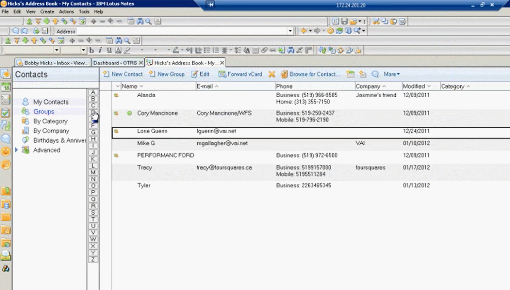Open the Tools menu

pyautogui.click(x=84, y=11)
